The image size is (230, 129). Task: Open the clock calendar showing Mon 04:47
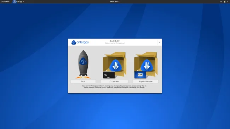pyautogui.click(x=115, y=2)
